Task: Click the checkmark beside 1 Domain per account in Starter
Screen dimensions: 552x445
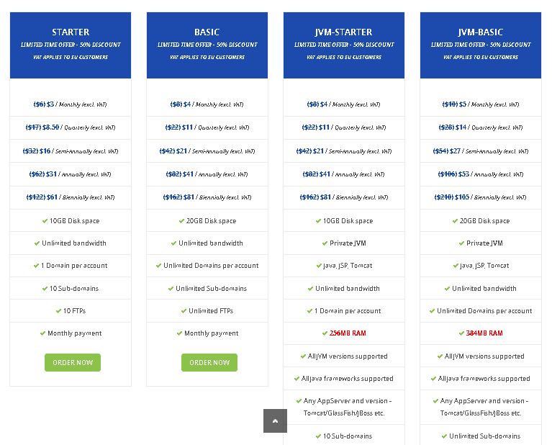Action: point(36,266)
